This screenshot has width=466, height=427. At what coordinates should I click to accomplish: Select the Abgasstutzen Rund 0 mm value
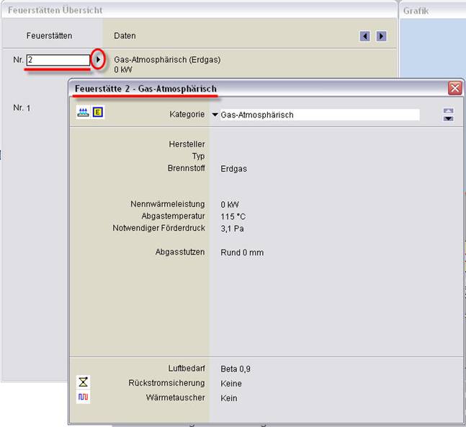[x=243, y=252]
